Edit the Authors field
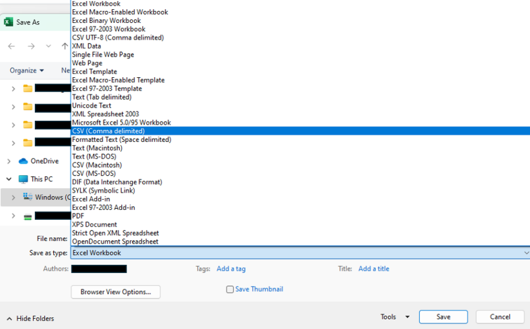 click(99, 269)
